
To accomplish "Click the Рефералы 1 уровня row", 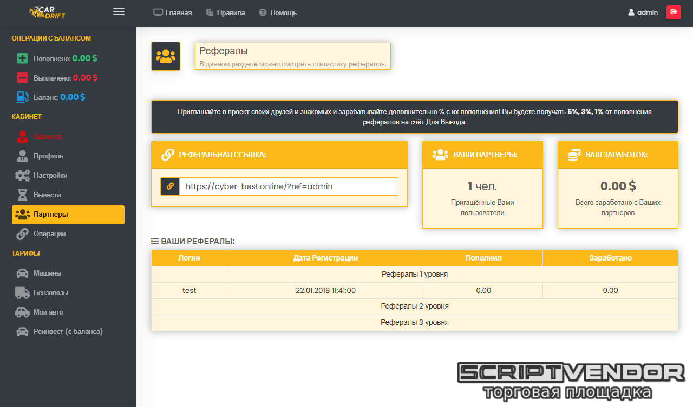I will coord(415,274).
